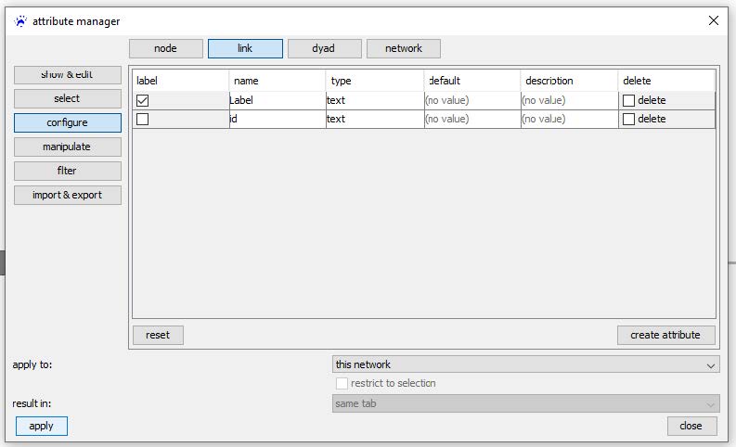Click the Label attribute name cell
This screenshot has width=736, height=447.
pyautogui.click(x=277, y=100)
